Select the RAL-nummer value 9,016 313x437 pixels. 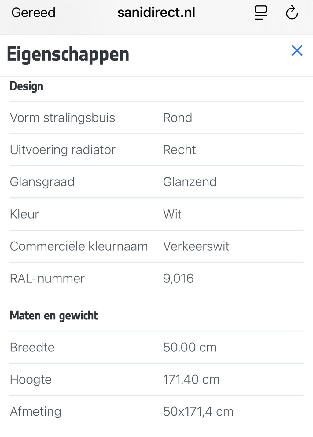click(x=178, y=279)
